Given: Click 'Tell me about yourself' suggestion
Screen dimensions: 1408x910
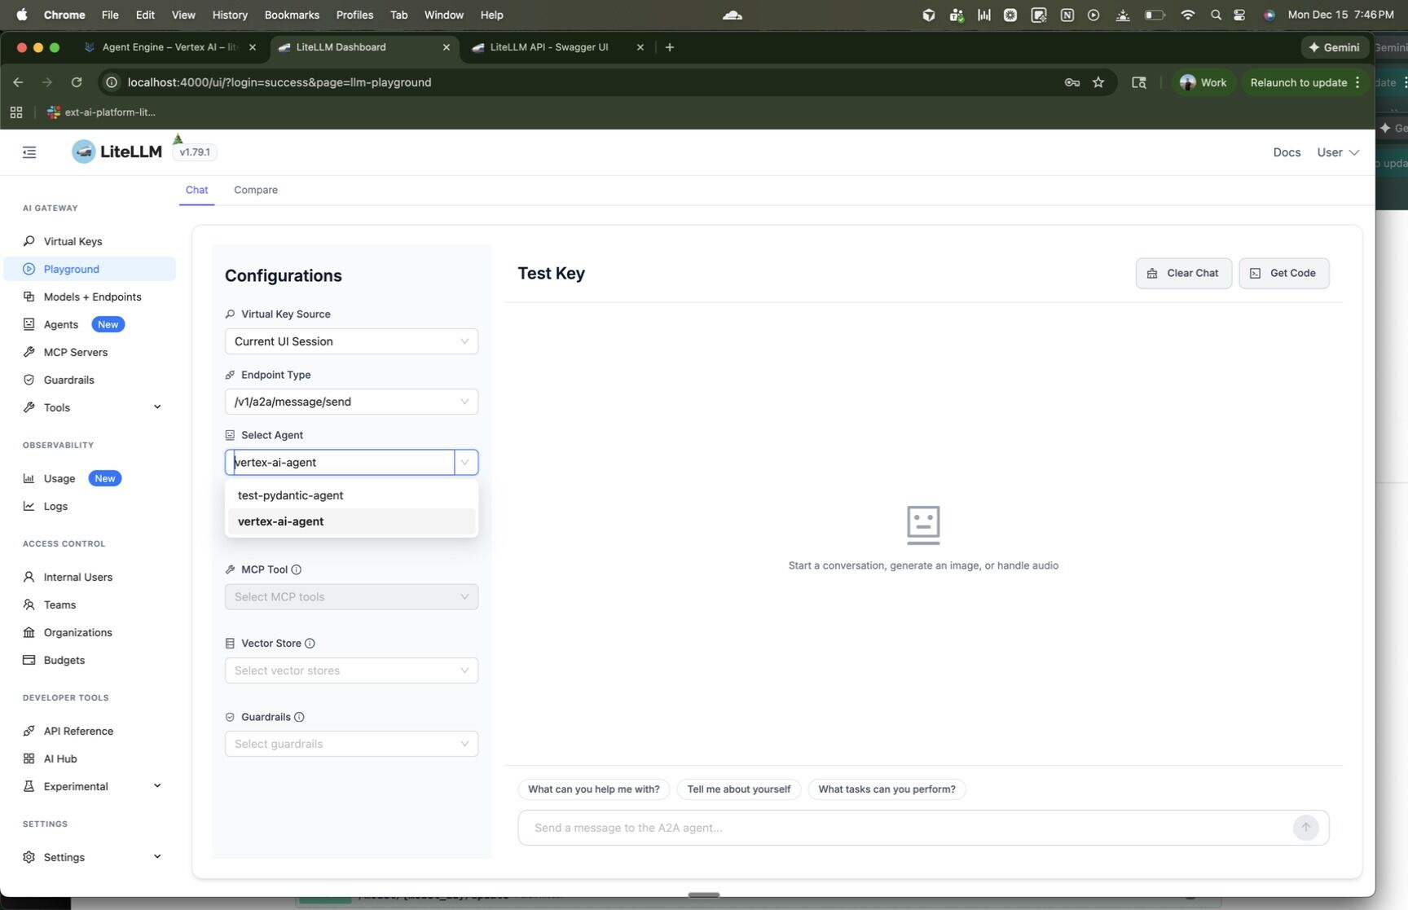Looking at the screenshot, I should pos(739,789).
